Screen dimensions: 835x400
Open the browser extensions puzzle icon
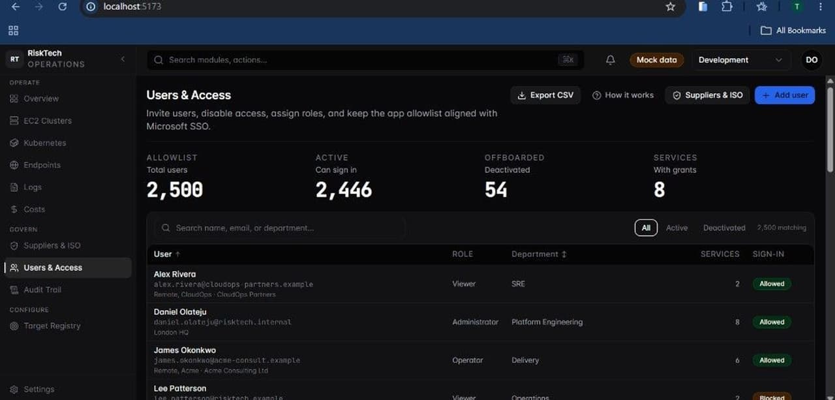[x=727, y=7]
